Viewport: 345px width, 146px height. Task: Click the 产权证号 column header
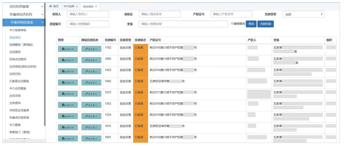pyautogui.click(x=155, y=40)
